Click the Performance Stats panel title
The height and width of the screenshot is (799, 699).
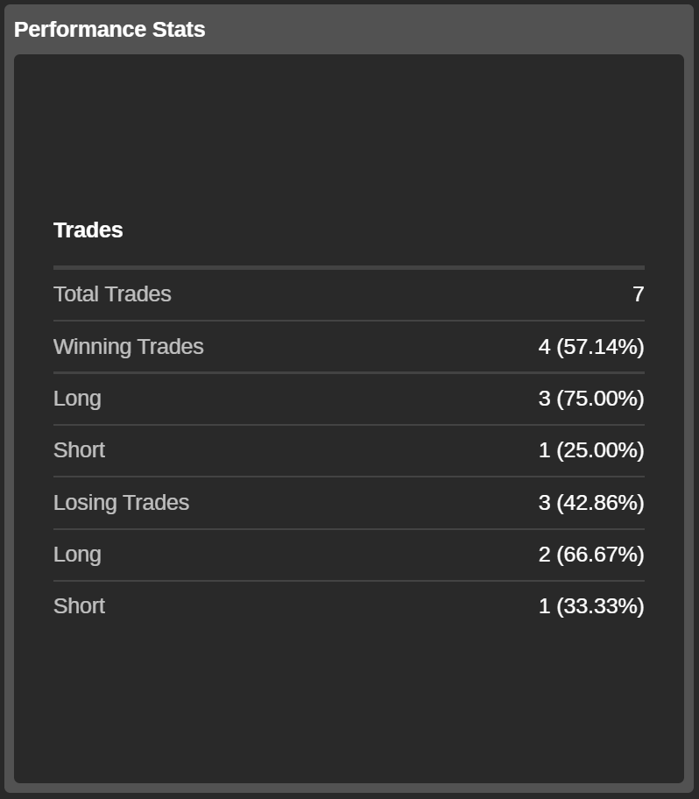109,29
